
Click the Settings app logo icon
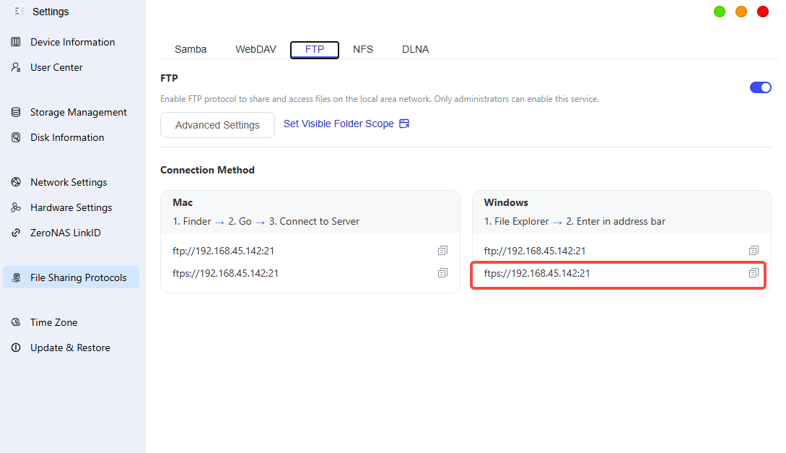tap(19, 11)
